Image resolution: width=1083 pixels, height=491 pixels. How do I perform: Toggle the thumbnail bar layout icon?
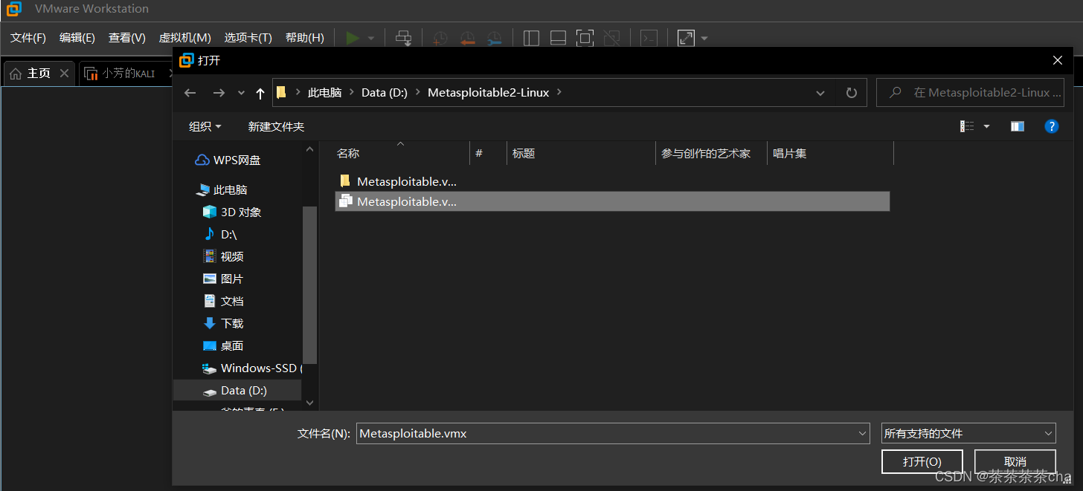[558, 38]
